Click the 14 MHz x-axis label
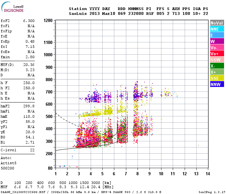The height and width of the screenshot is (194, 226). click(x=208, y=174)
